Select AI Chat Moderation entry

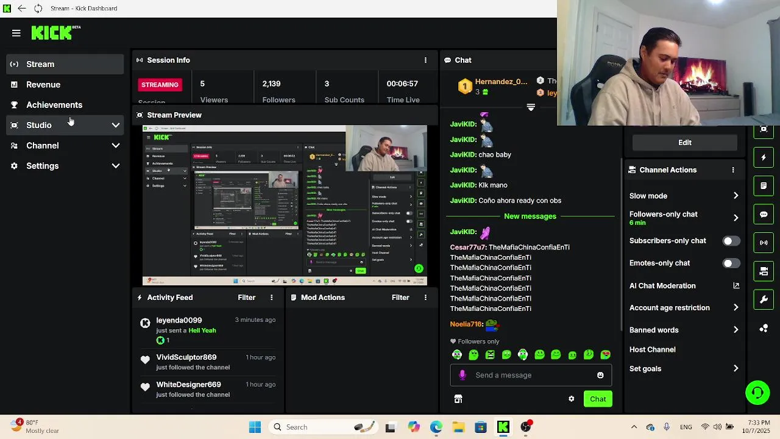tap(662, 285)
